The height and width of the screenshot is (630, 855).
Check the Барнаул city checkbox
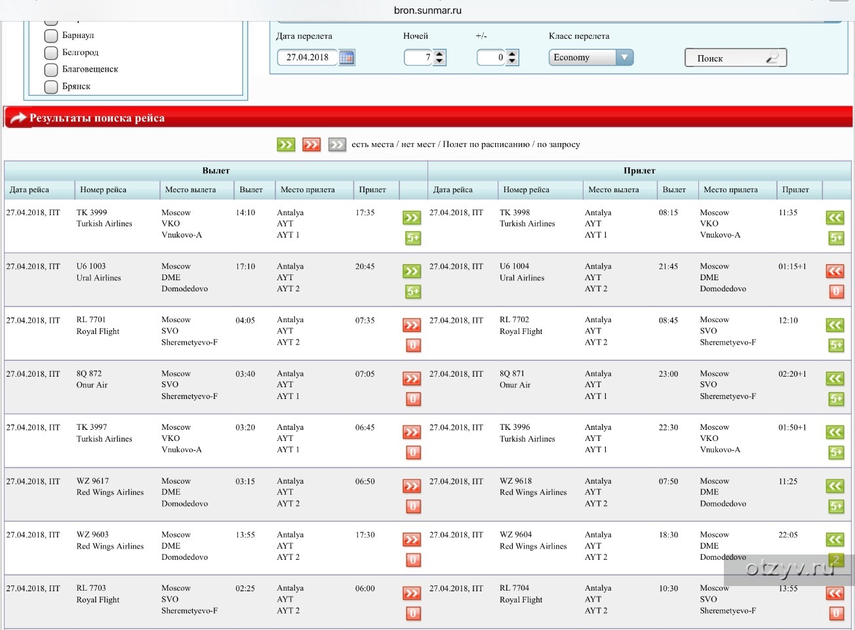click(x=51, y=35)
